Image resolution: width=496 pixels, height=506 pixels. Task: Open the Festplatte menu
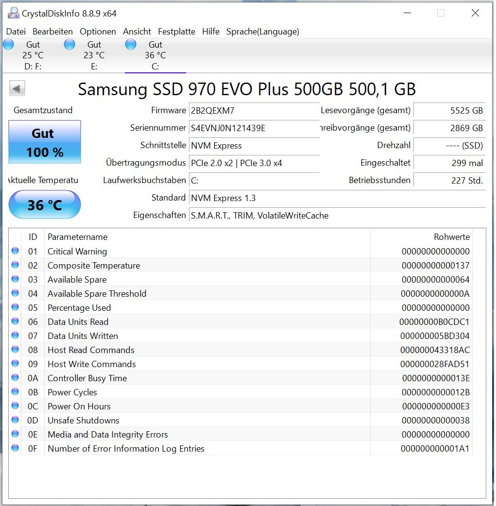(177, 32)
